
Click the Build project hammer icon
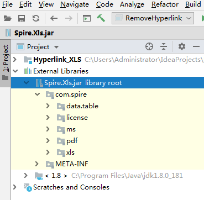point(101,18)
